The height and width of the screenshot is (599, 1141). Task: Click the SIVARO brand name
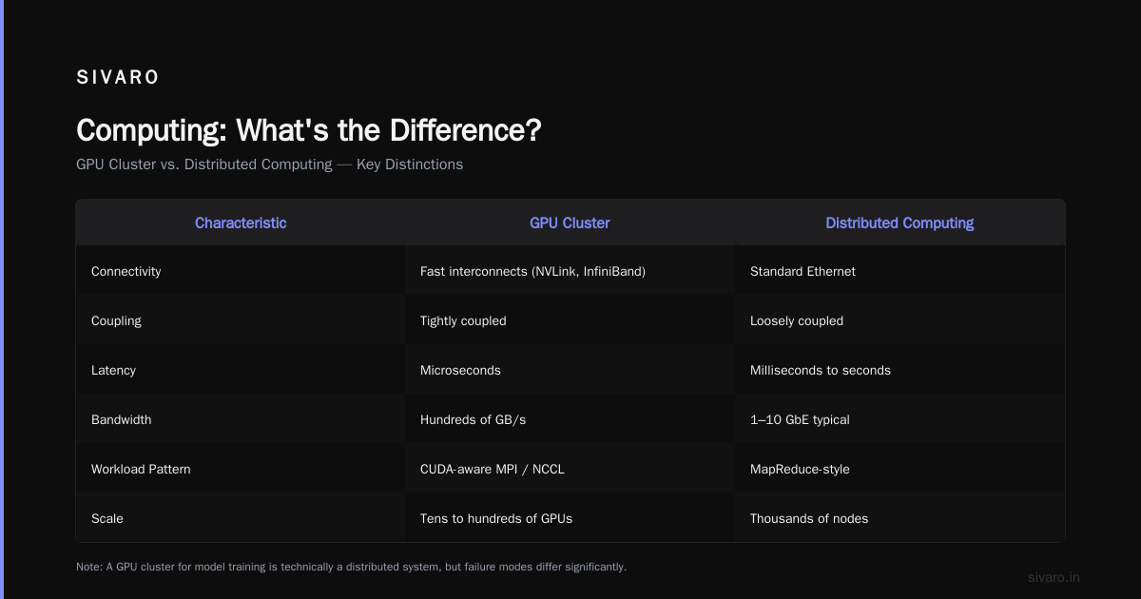pyautogui.click(x=118, y=78)
